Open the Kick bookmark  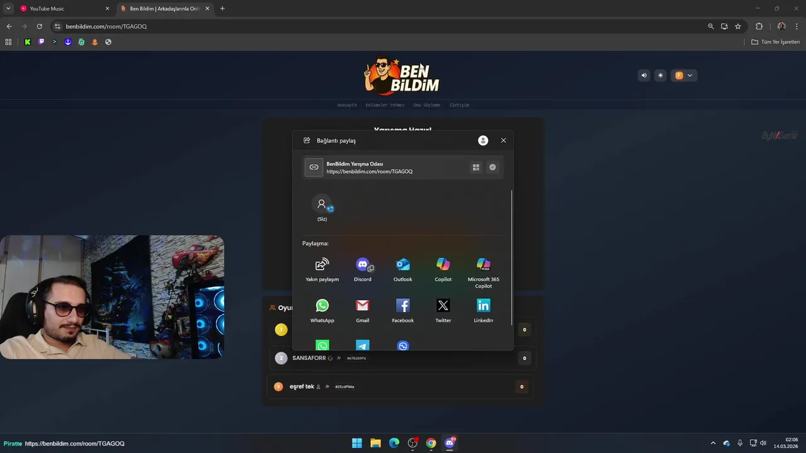28,42
